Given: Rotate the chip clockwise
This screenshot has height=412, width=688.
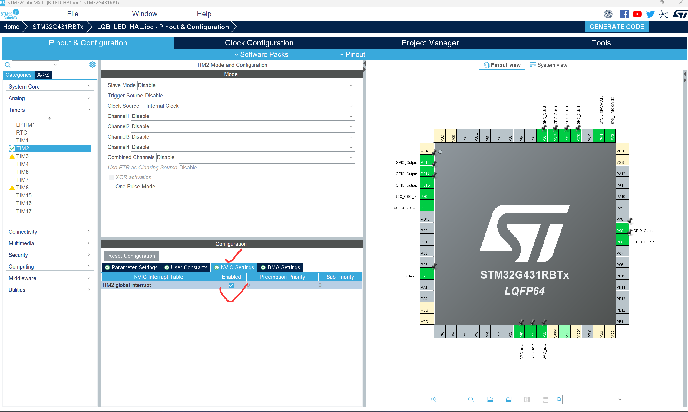Looking at the screenshot, I should (489, 399).
